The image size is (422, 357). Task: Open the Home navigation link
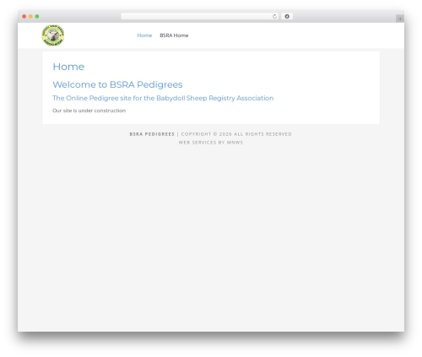pos(144,35)
